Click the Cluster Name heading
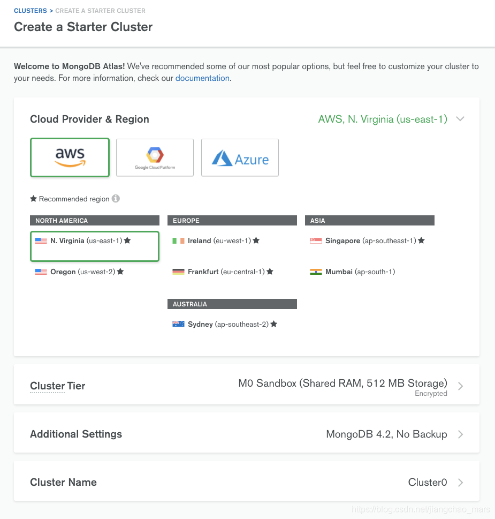Image resolution: width=495 pixels, height=519 pixels. point(63,482)
